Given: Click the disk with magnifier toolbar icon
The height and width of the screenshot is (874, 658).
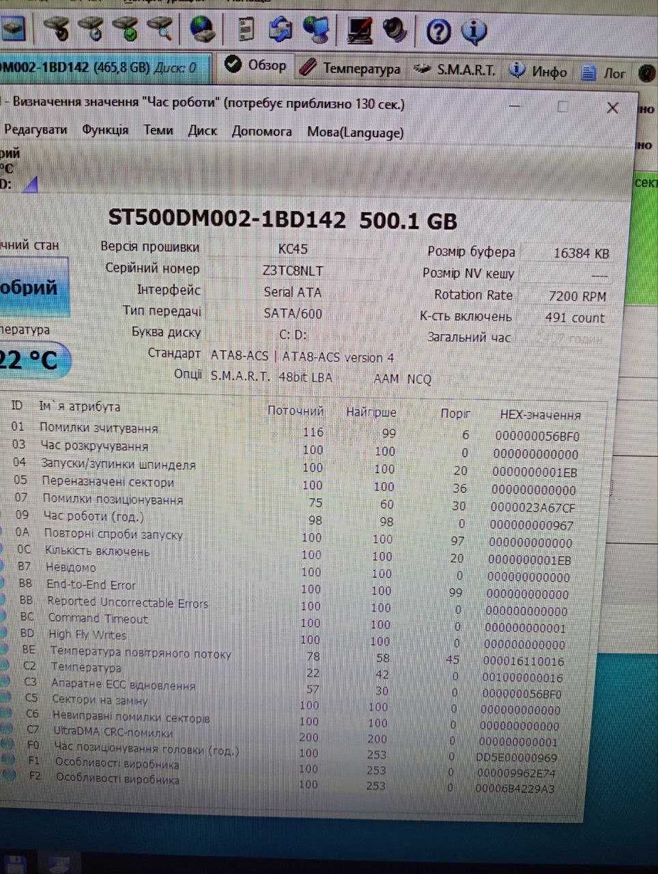Looking at the screenshot, I should tap(160, 29).
